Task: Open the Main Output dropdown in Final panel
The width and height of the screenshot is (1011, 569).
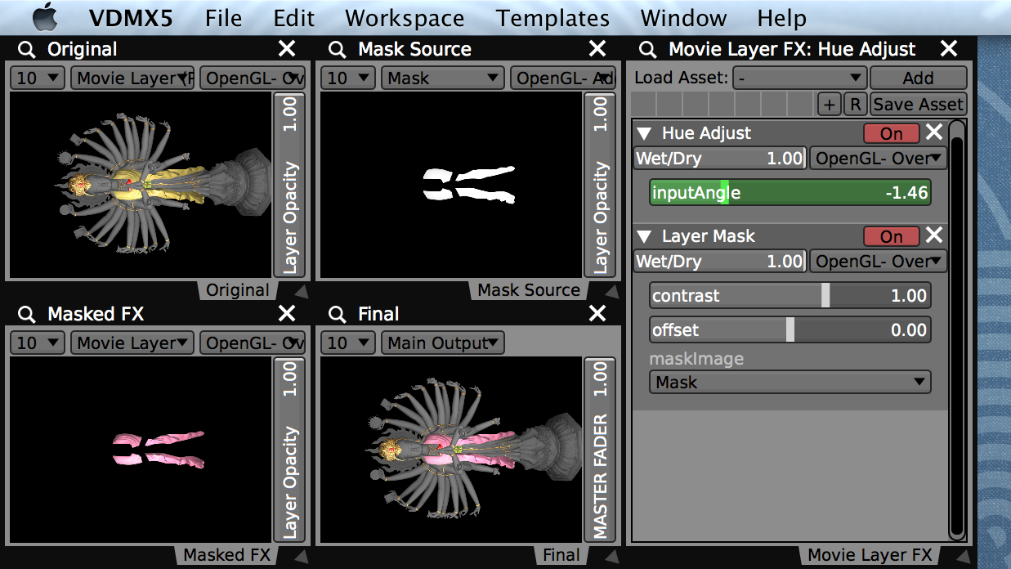Action: (x=443, y=343)
